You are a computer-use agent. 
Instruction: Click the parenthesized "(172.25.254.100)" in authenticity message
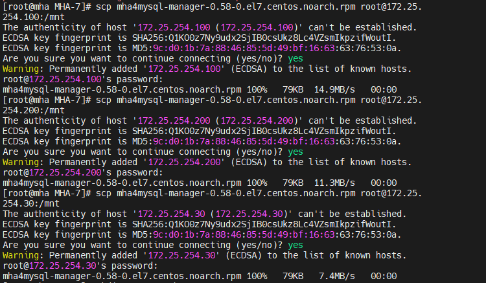tap(257, 27)
